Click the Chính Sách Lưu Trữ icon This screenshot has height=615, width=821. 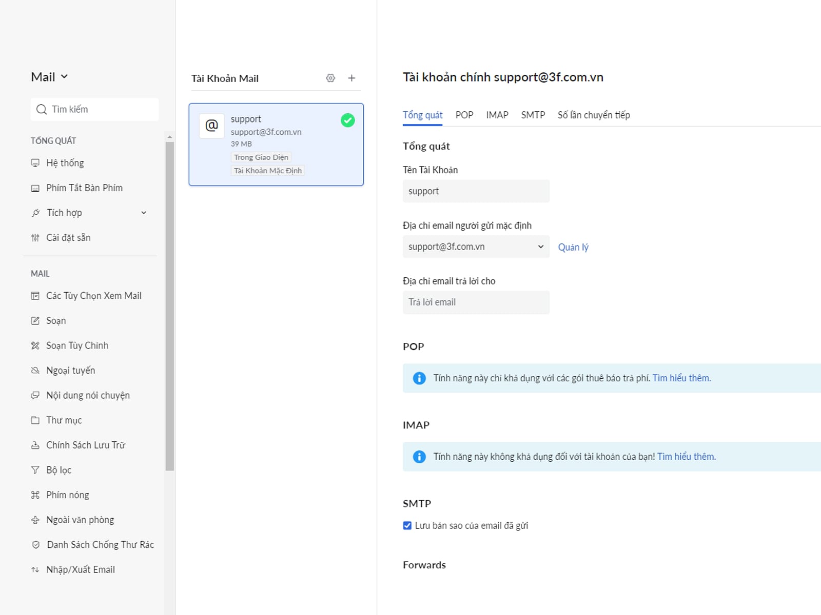point(35,445)
